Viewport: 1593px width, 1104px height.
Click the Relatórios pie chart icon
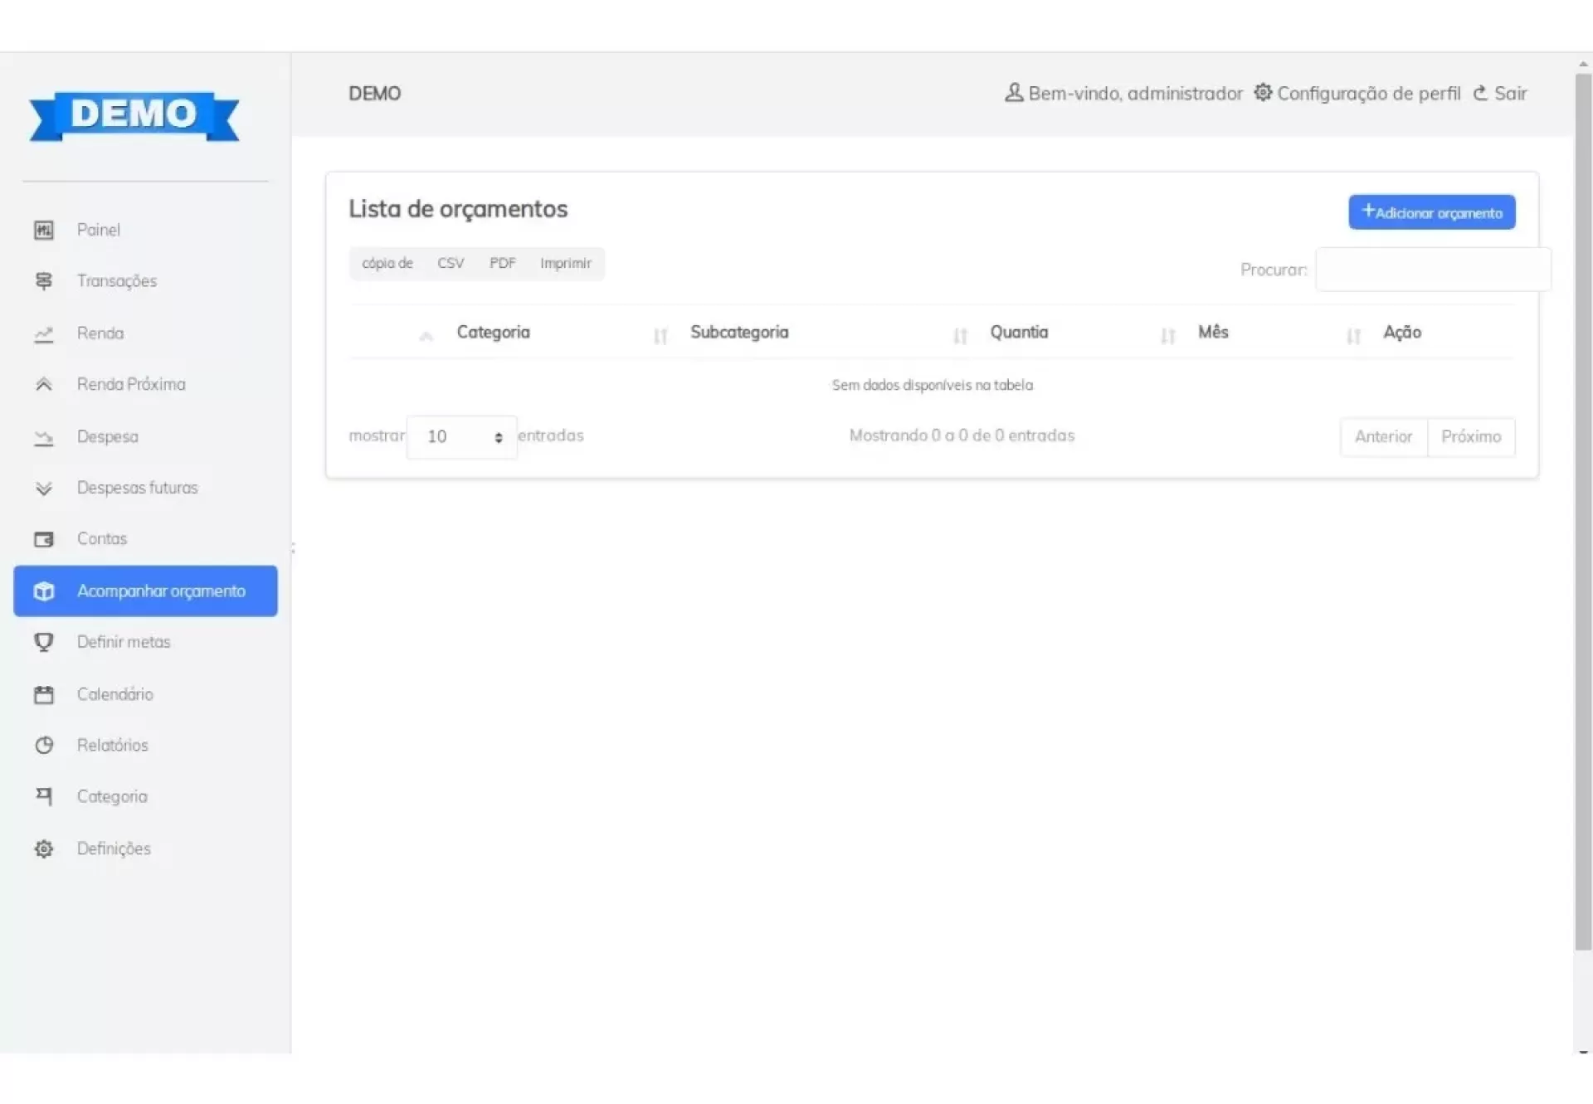click(x=44, y=745)
